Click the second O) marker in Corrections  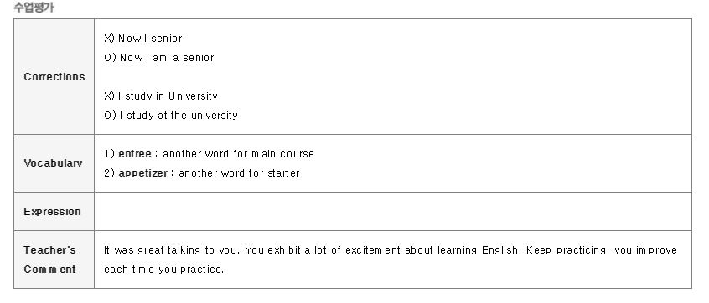pyautogui.click(x=110, y=116)
